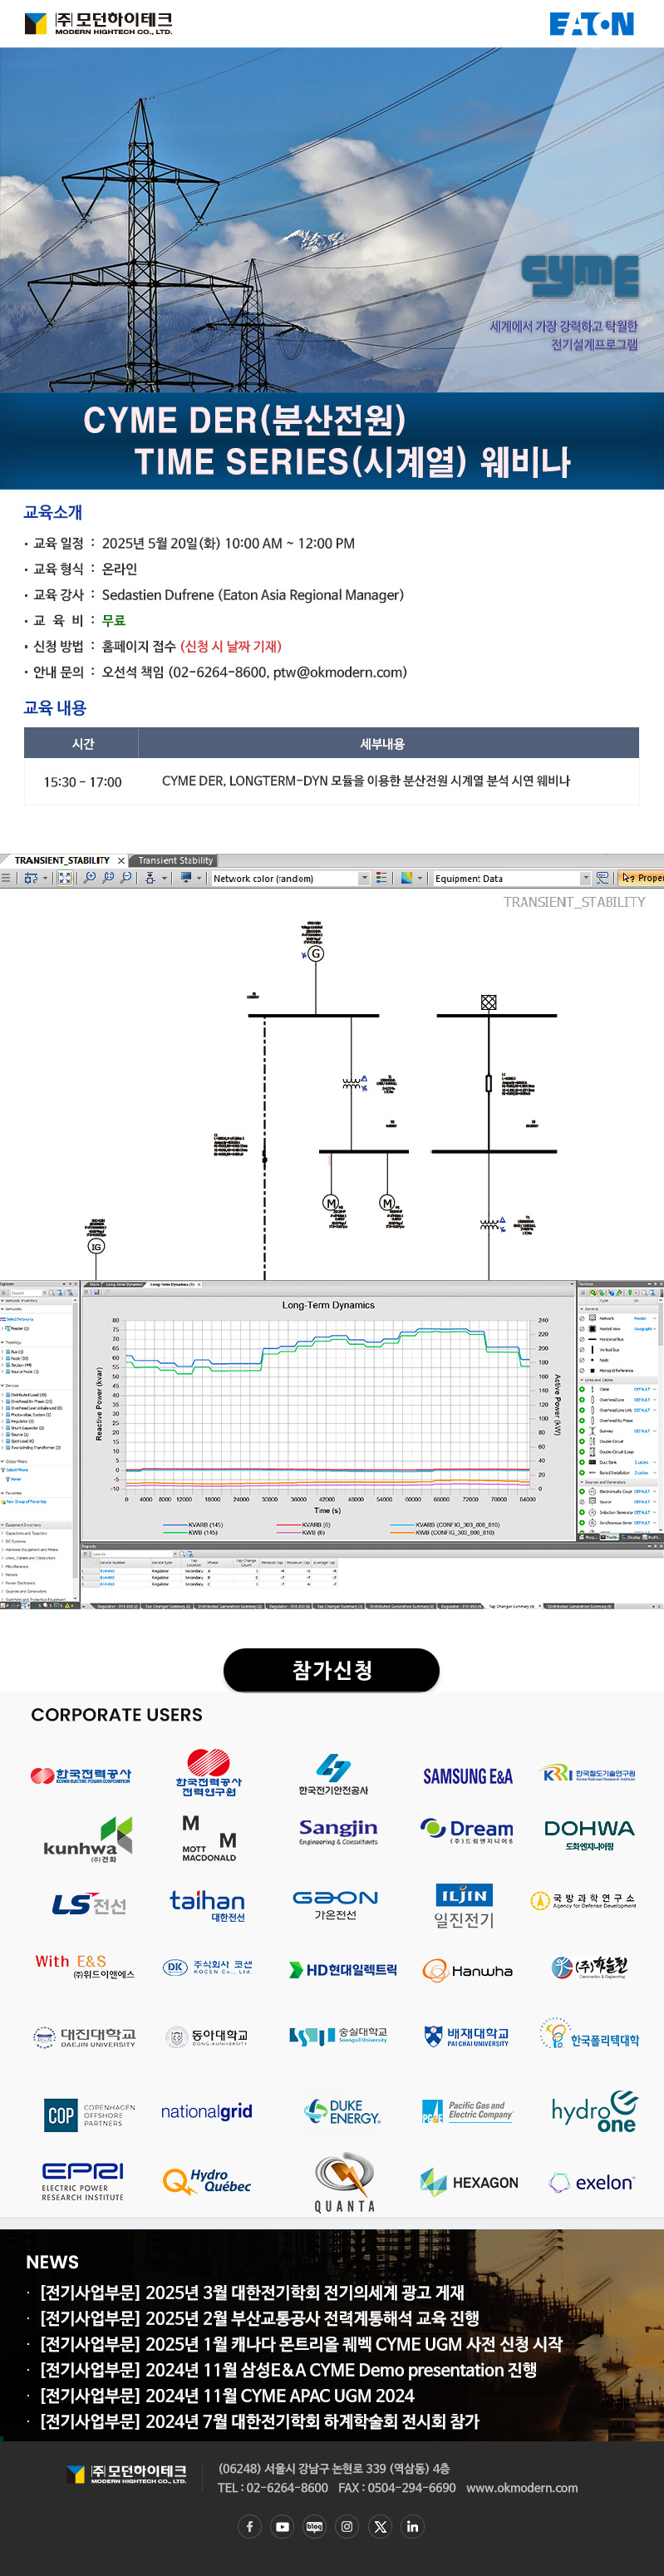Open news: 2024년 11월 삼성E&A CYME Demo presentation
The image size is (664, 2576).
point(288,2370)
